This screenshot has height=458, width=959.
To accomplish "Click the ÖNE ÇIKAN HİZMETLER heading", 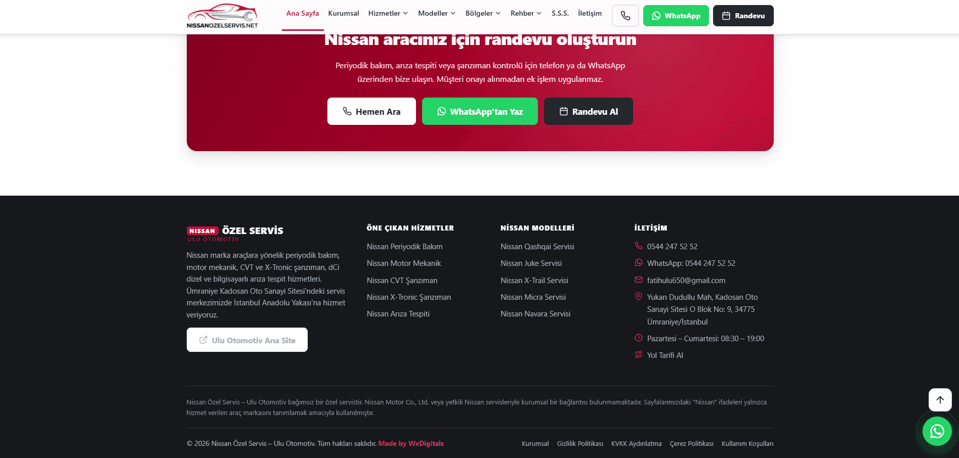I will [410, 228].
